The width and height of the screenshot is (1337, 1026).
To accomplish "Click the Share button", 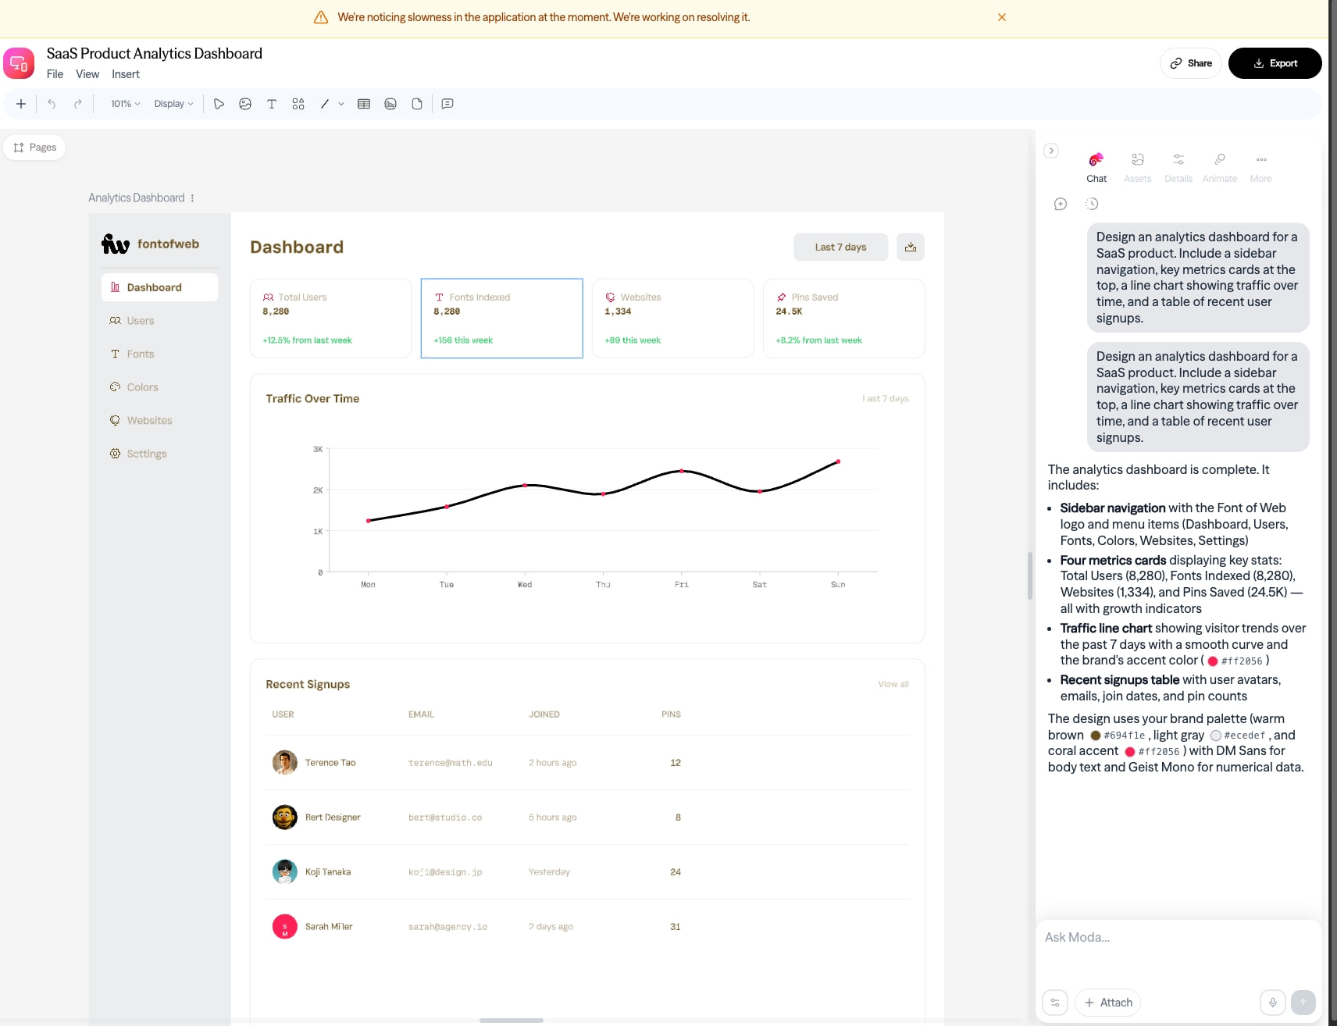I will pos(1190,63).
